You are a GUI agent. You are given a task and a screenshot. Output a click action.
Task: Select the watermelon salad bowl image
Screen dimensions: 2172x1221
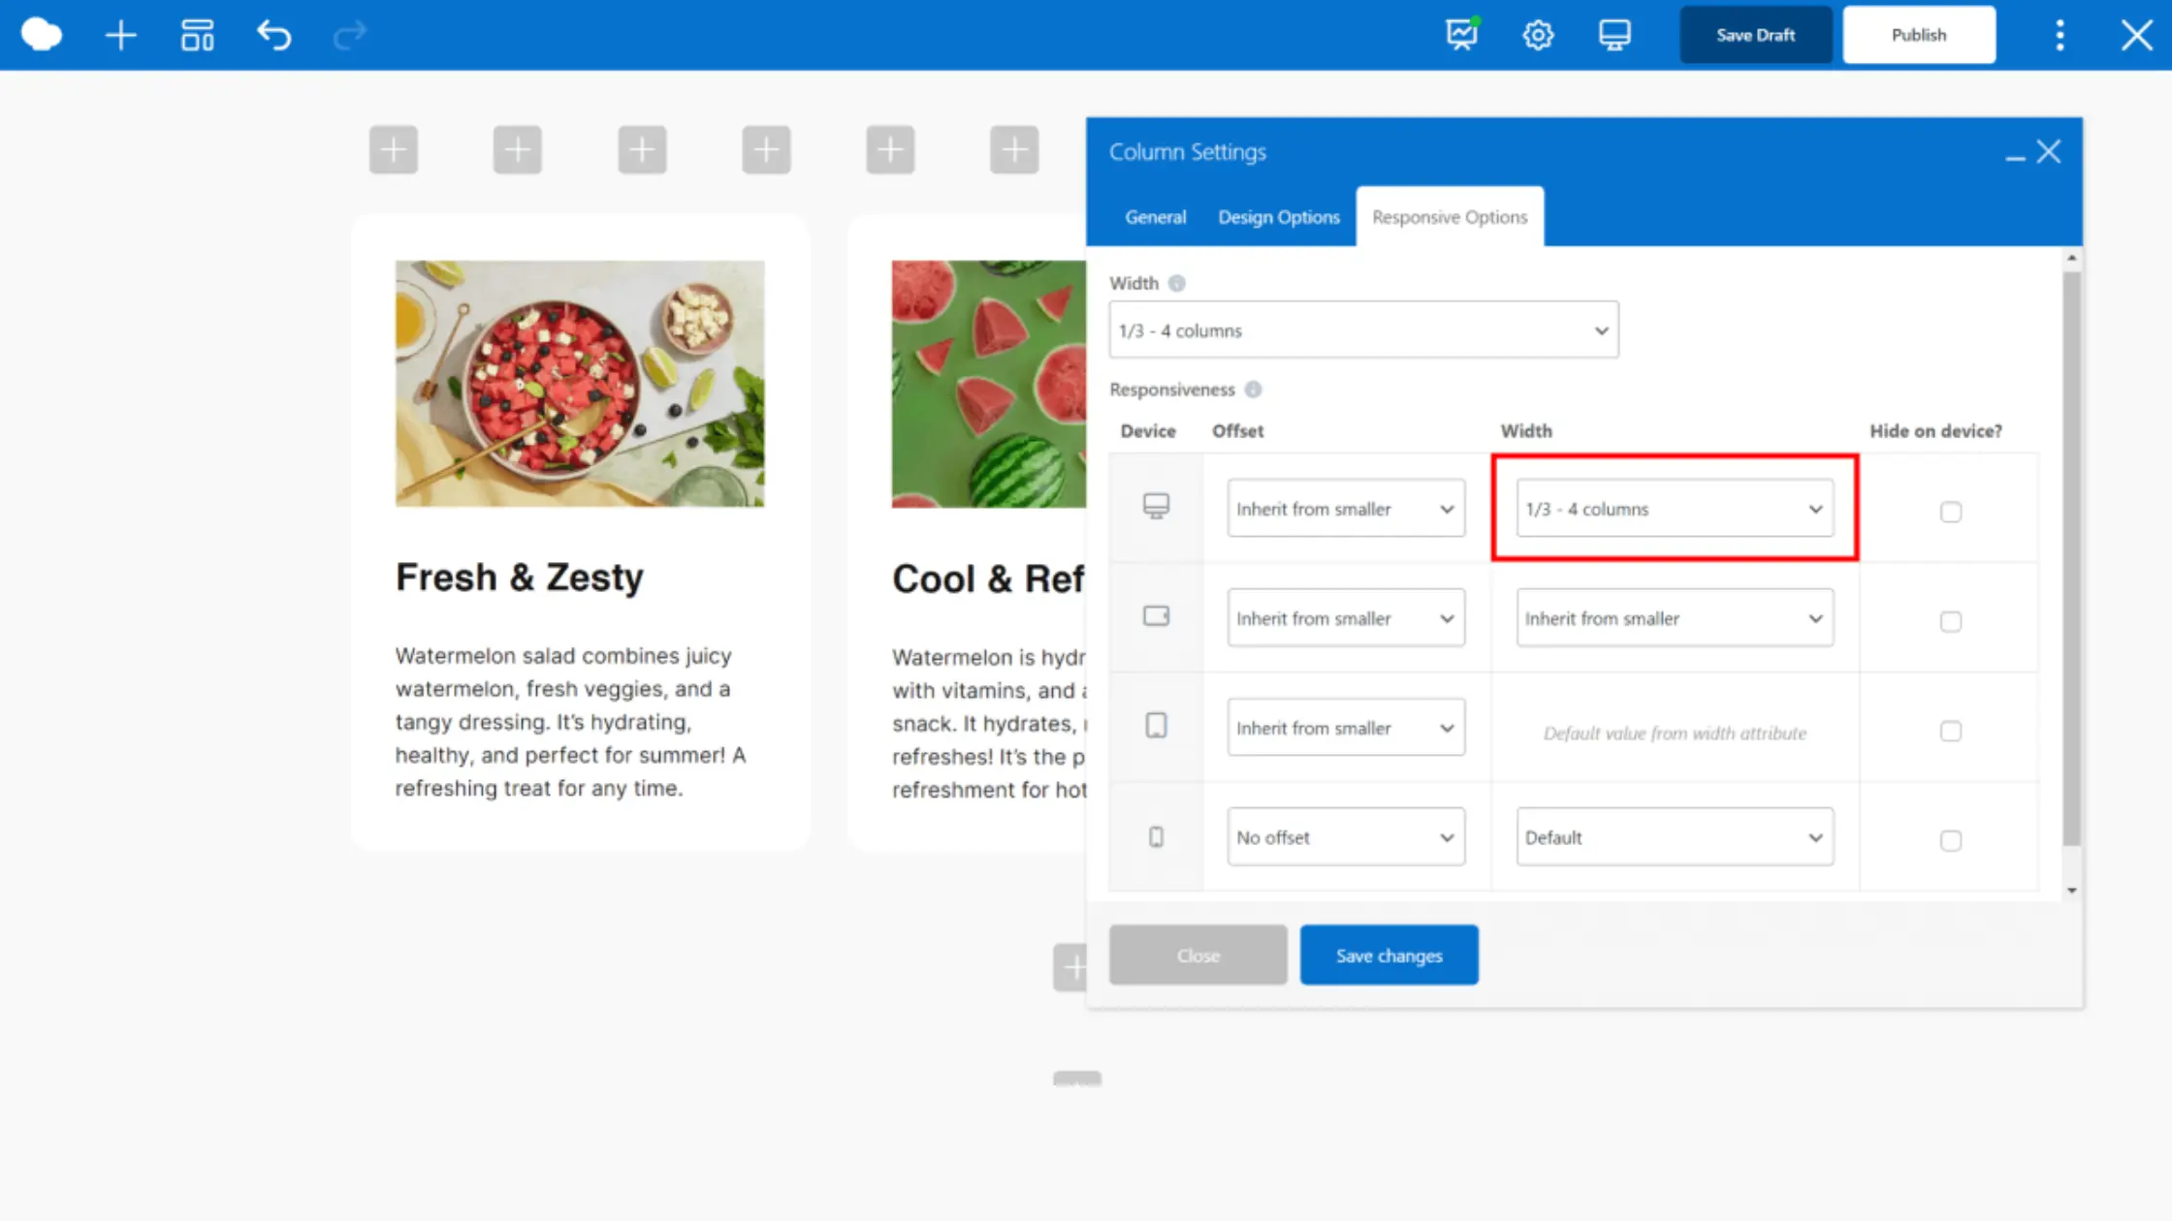(580, 384)
